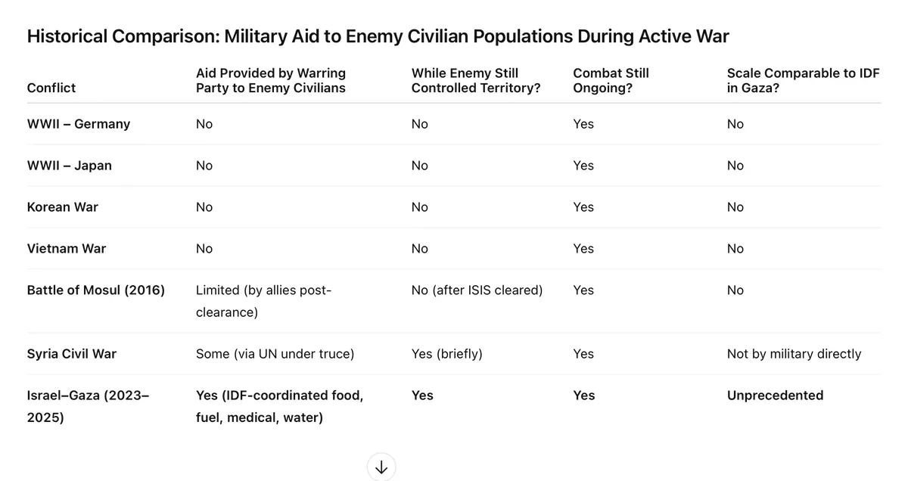Click the Combat Still Ongoing? header

click(611, 80)
